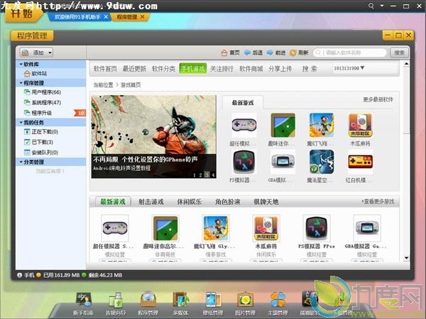Viewport: 426px width, 319px height.
Task: Open GBA模拟 icon in upper panel
Action: [283, 162]
